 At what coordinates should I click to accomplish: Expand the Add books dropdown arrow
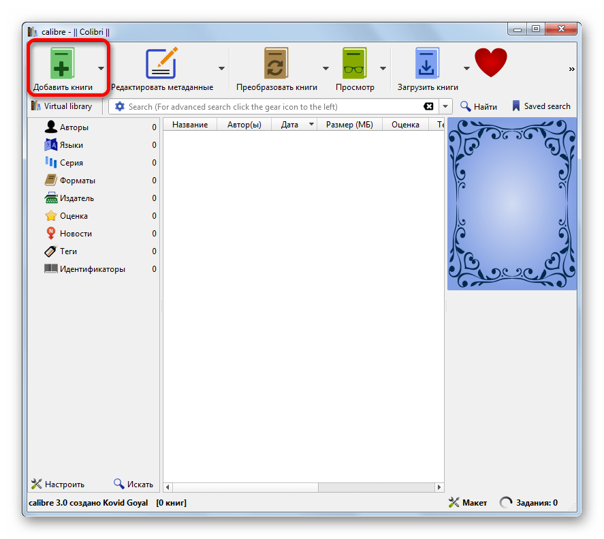[101, 68]
